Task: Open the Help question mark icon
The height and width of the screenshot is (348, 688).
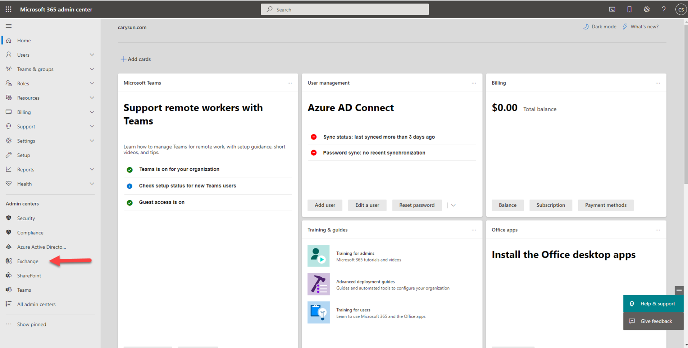Action: click(664, 9)
